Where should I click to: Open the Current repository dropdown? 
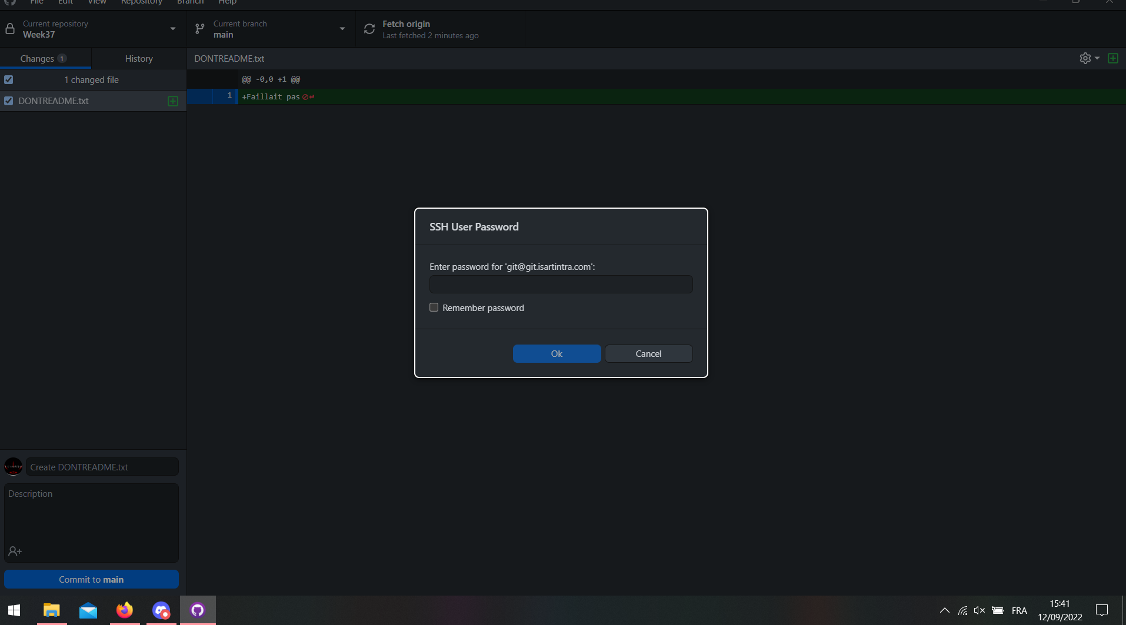(x=172, y=28)
